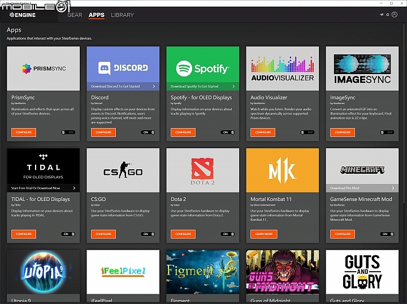Click the Utopia 9 artwork
The height and width of the screenshot is (304, 407).
pyautogui.click(x=44, y=272)
